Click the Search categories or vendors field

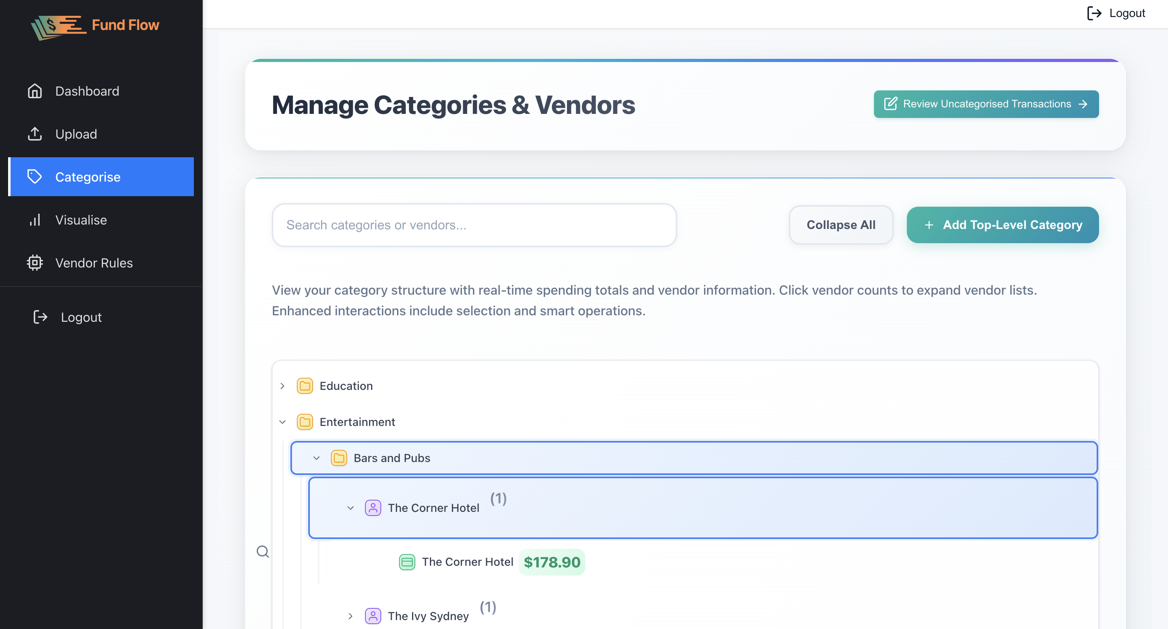coord(474,225)
